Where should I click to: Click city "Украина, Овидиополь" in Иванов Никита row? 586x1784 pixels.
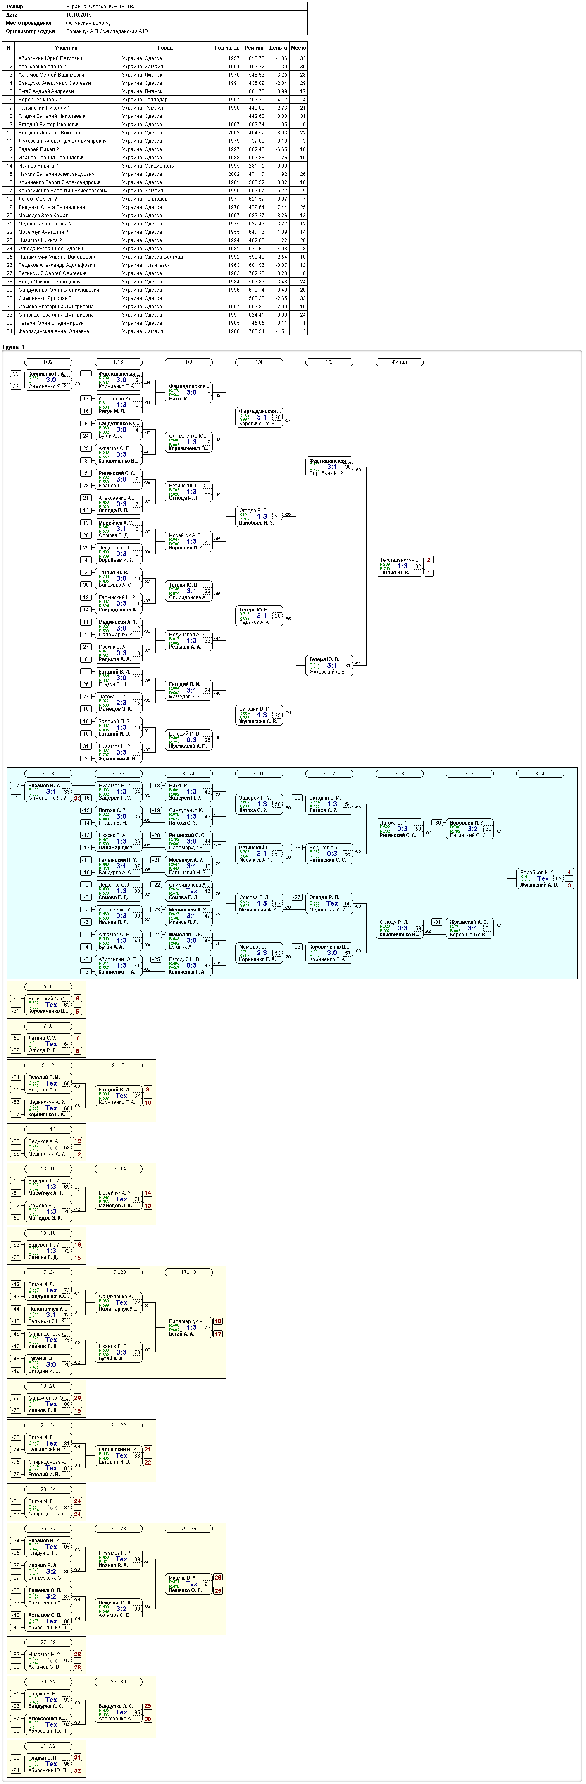148,166
